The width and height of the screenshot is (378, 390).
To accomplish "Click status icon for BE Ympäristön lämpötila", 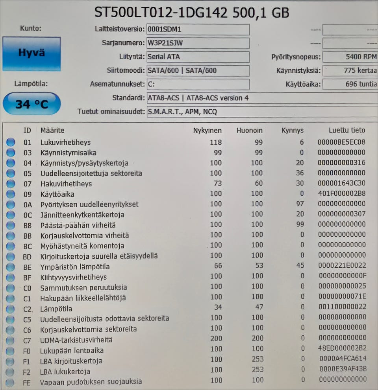I will (x=11, y=267).
